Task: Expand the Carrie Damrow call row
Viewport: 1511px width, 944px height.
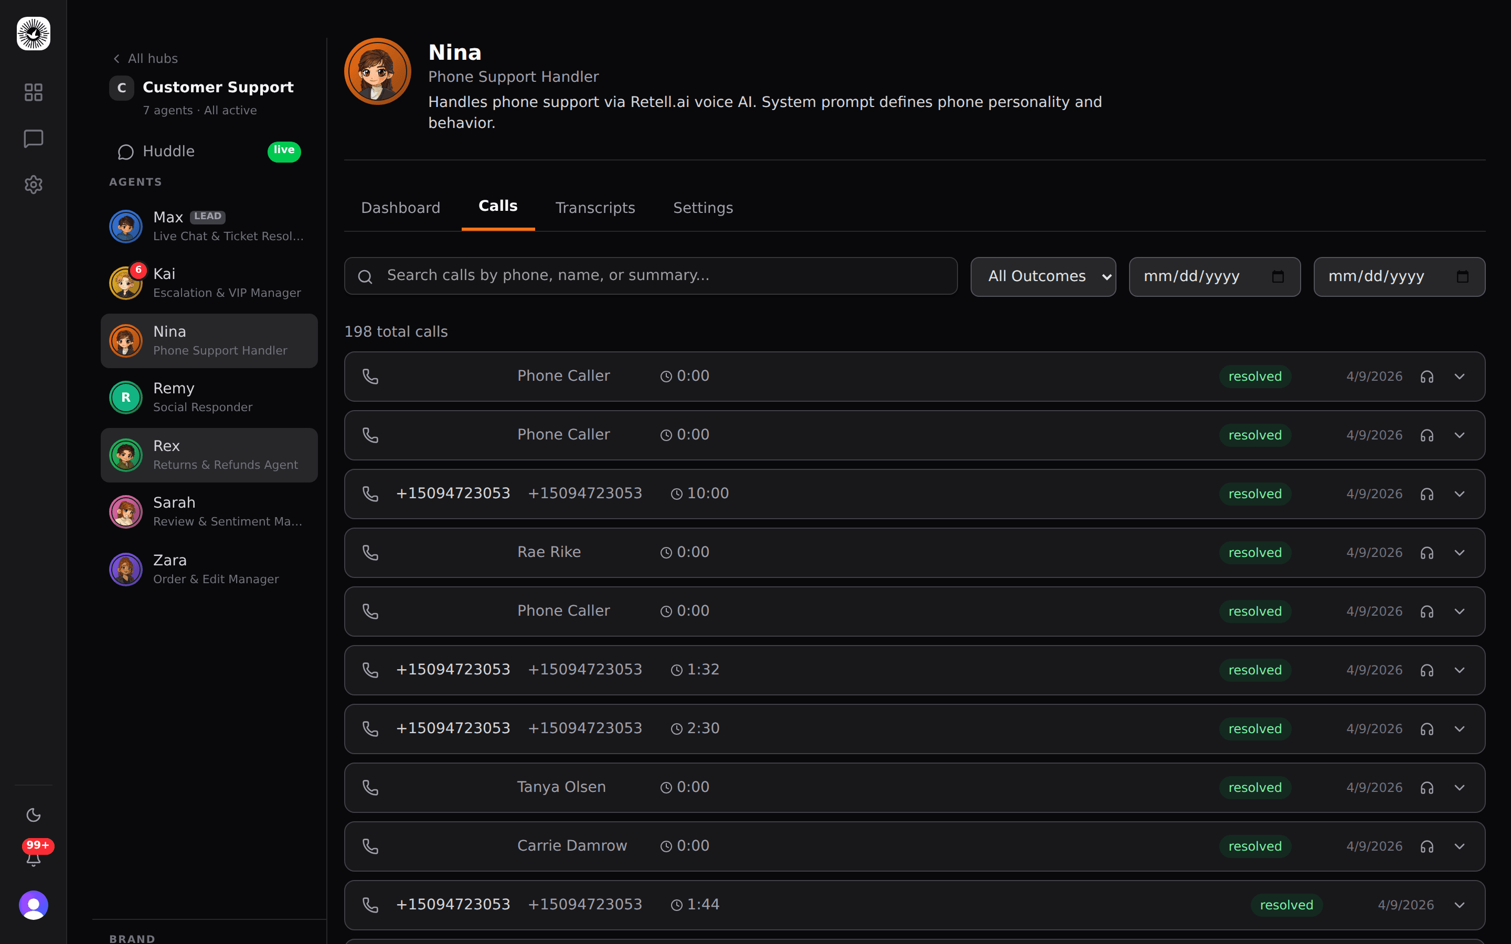Action: 1460,846
